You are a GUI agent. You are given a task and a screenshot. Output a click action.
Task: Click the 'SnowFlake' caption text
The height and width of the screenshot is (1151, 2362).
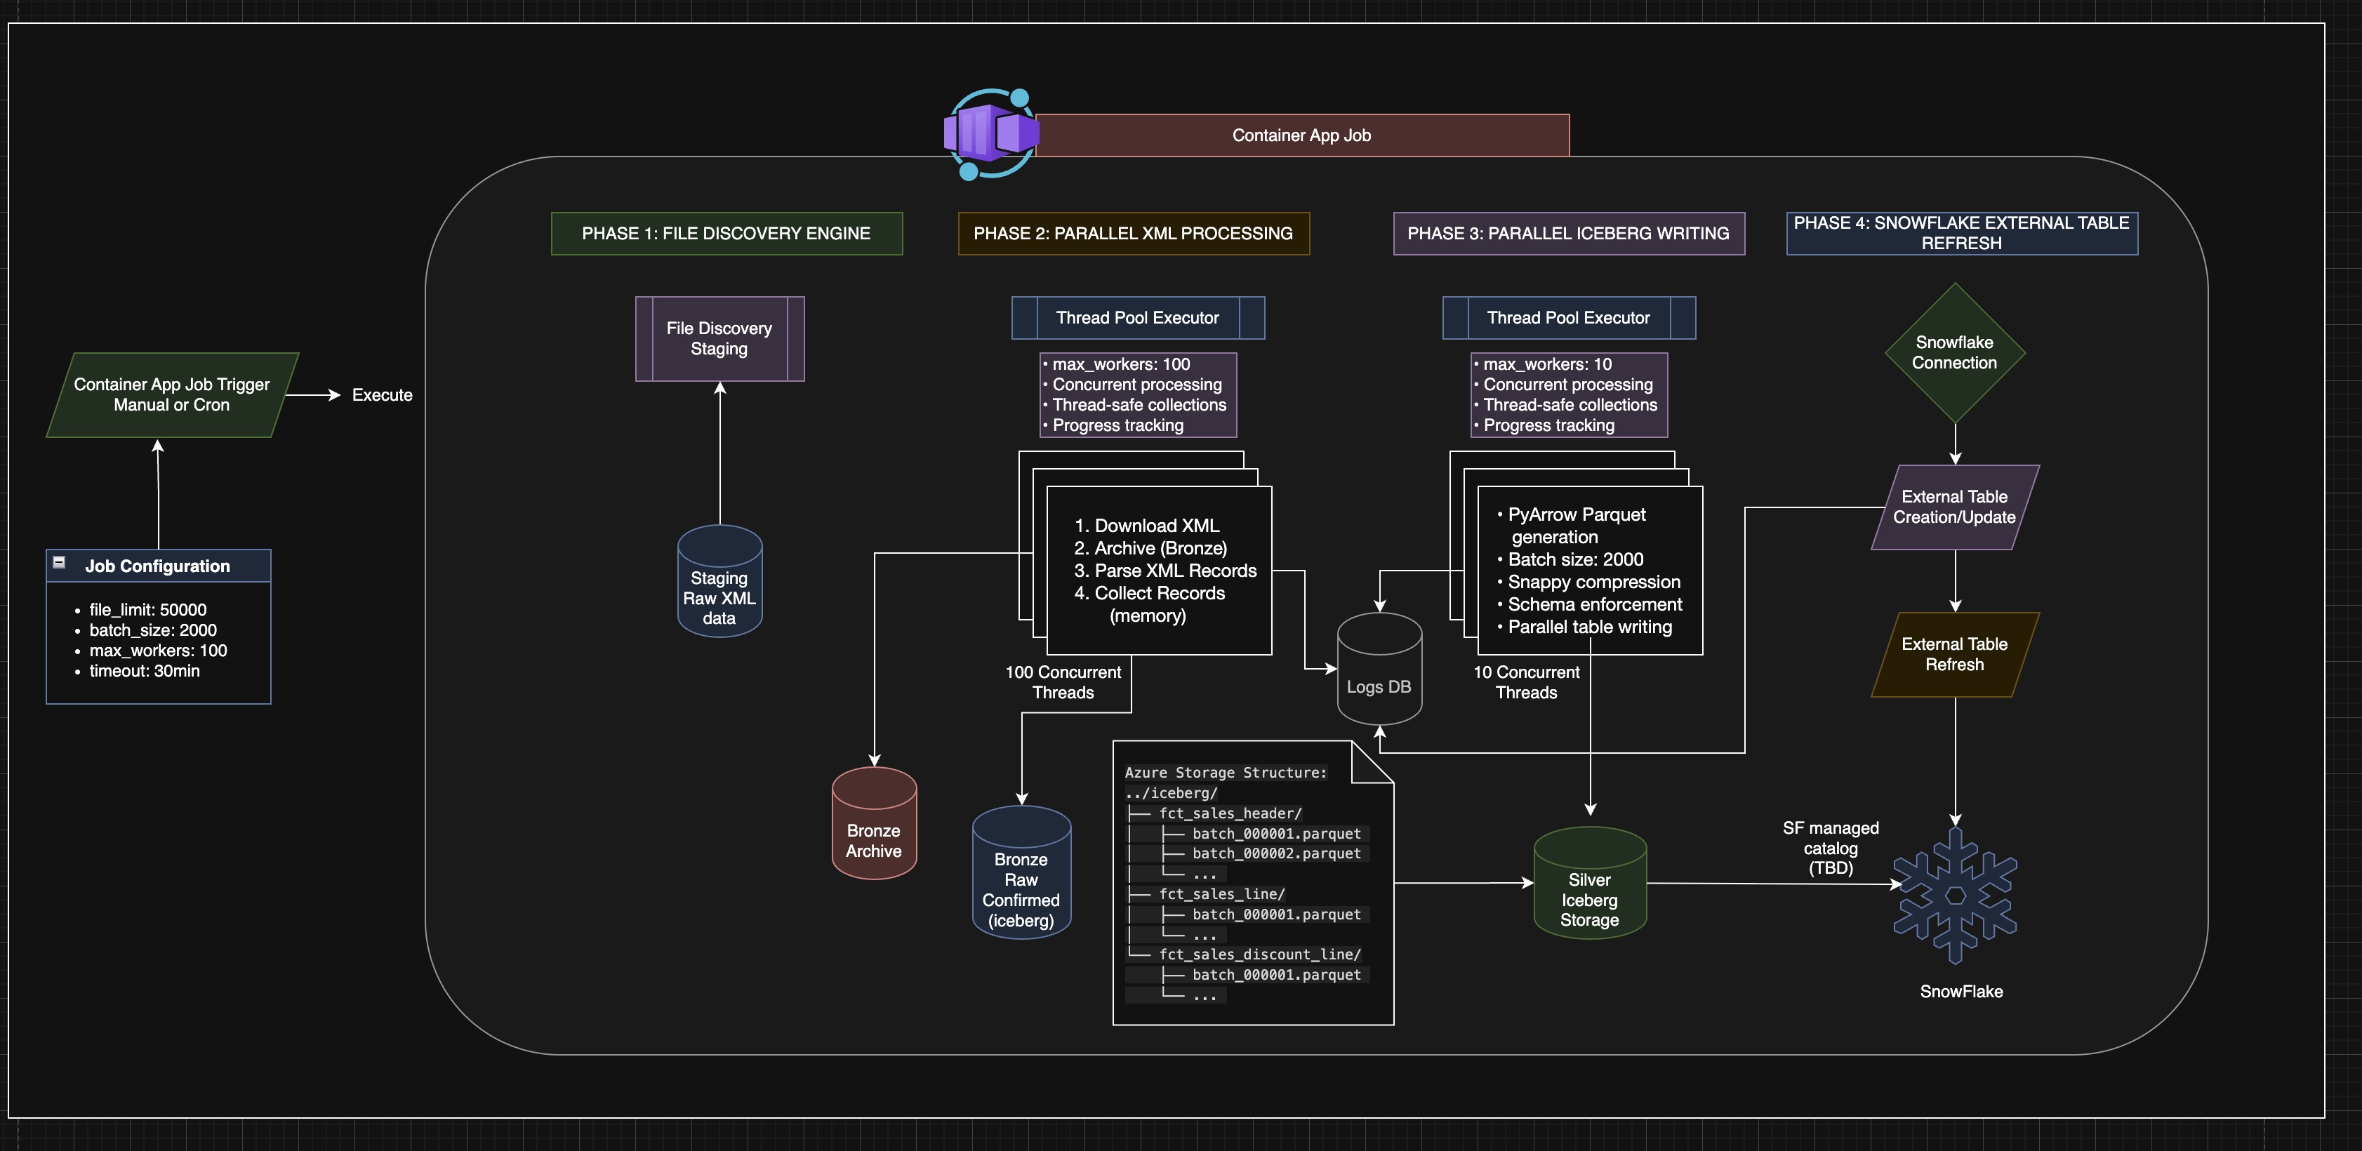click(1961, 992)
